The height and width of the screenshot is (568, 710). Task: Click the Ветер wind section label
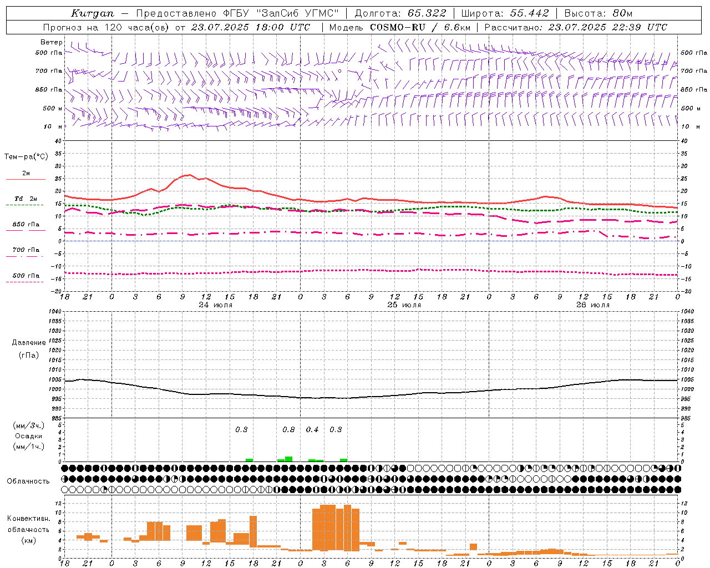[51, 42]
